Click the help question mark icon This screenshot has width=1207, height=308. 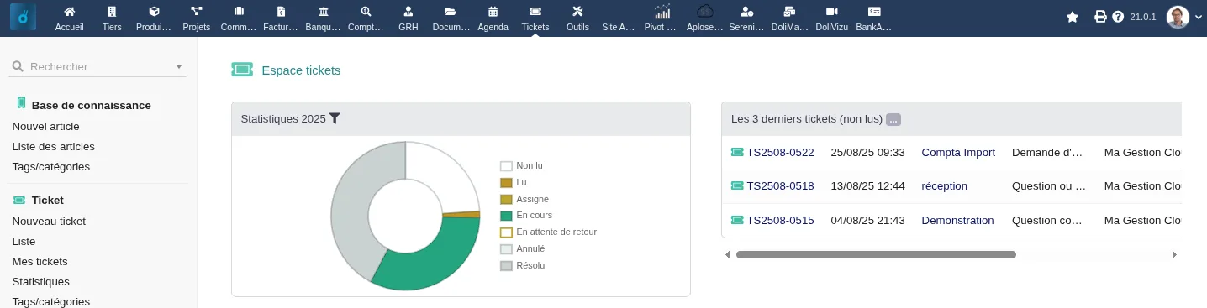click(x=1118, y=17)
